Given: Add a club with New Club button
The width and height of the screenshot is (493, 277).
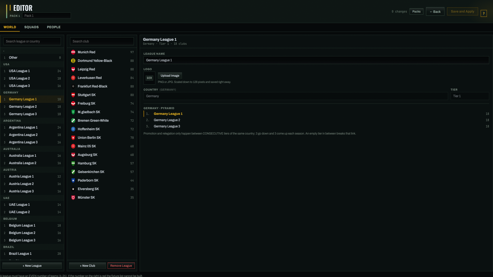Looking at the screenshot, I should 88,266.
